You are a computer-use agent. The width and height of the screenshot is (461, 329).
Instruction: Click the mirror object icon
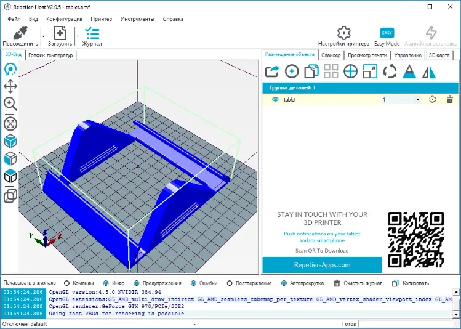click(x=429, y=71)
